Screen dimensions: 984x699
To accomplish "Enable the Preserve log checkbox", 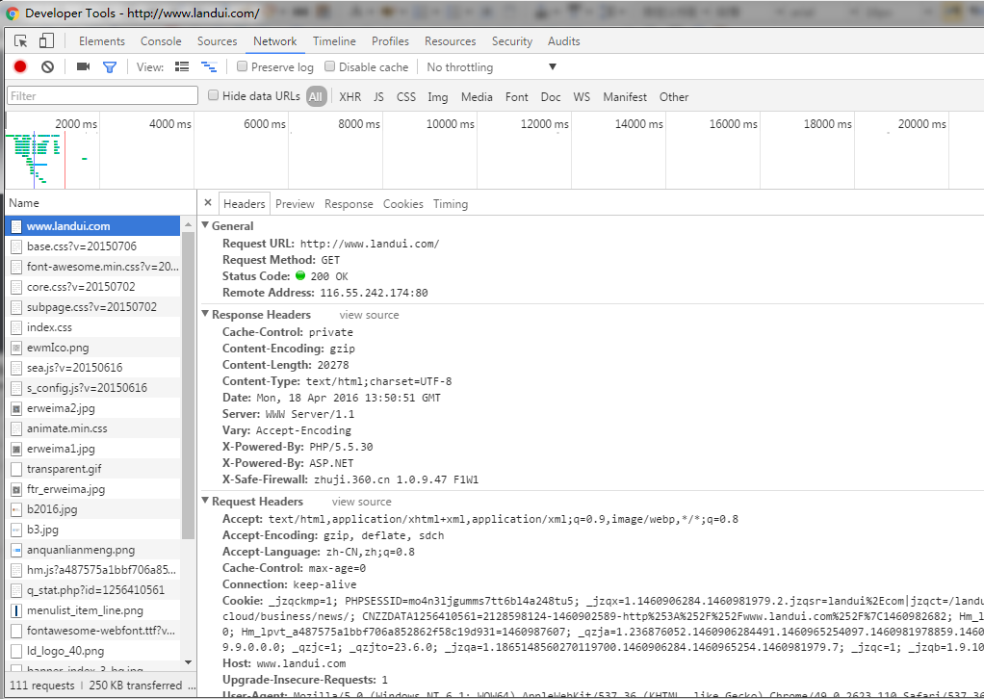I will coord(243,67).
